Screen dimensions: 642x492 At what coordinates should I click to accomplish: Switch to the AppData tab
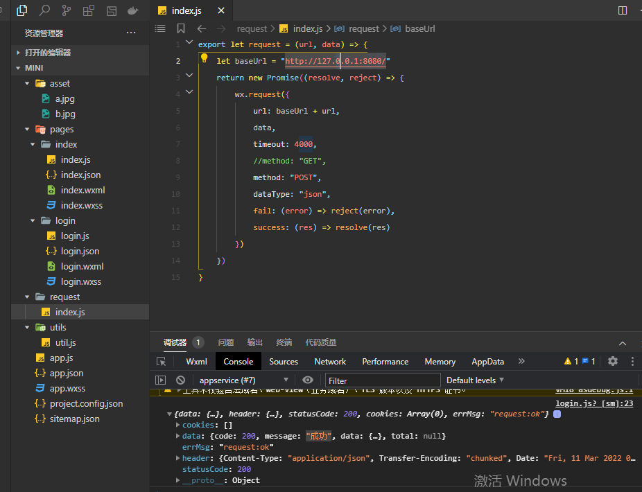(x=487, y=361)
